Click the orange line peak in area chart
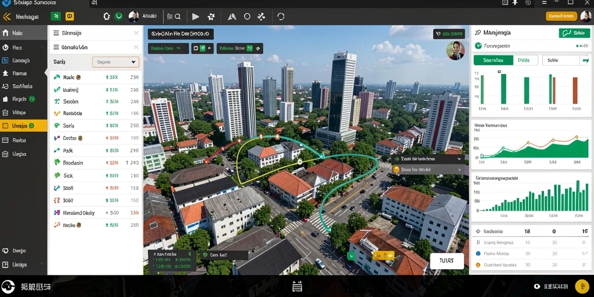The height and width of the screenshot is (297, 594). [x=576, y=137]
